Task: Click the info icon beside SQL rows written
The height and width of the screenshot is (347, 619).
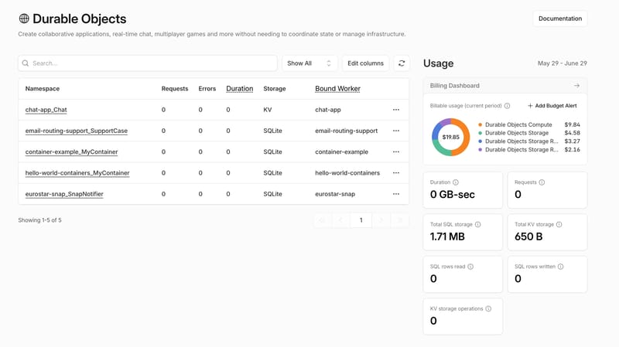Action: point(560,267)
